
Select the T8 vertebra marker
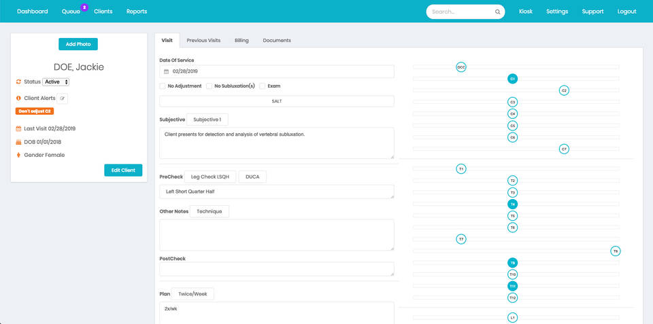pos(616,251)
